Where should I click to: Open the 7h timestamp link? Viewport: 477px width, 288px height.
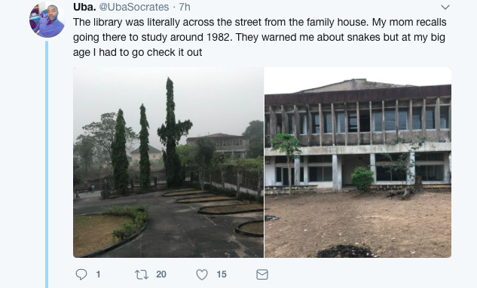pyautogui.click(x=185, y=7)
